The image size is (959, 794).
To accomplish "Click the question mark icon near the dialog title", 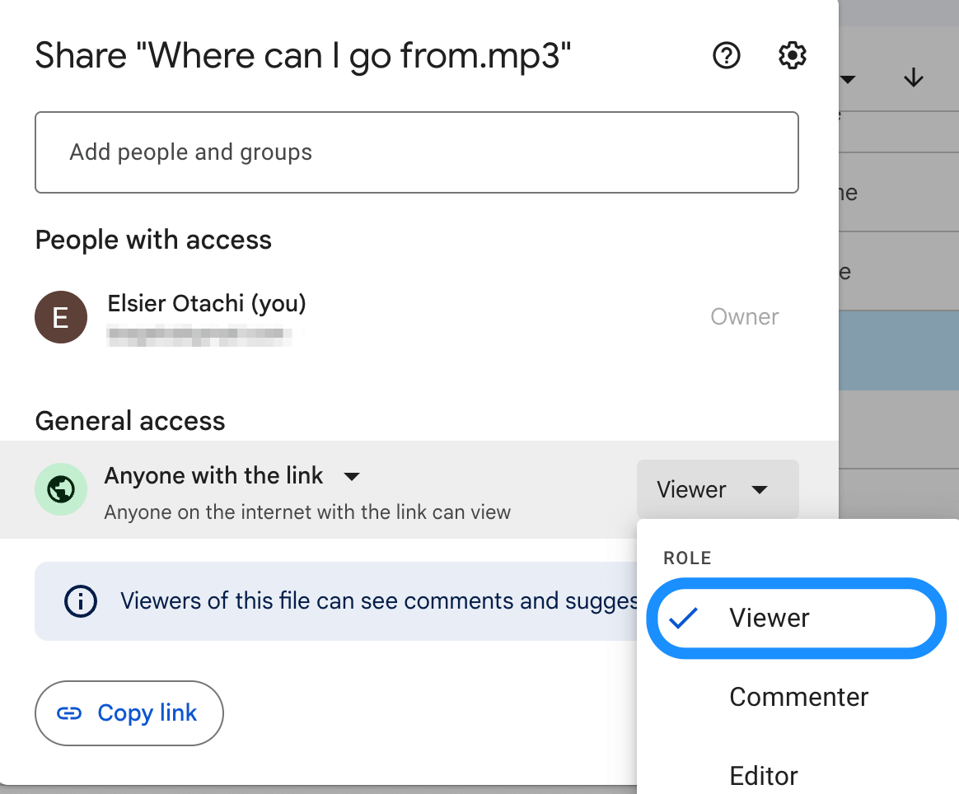I will 726,55.
